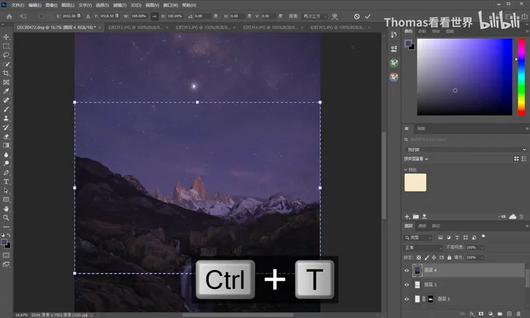Open the interpolation dropdown 两次立方
The image size is (530, 318).
click(315, 16)
